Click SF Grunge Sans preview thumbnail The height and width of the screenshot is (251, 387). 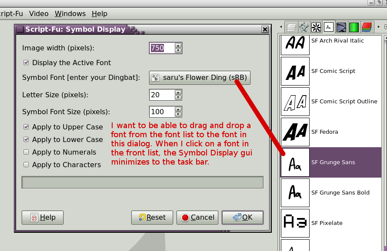click(x=295, y=162)
